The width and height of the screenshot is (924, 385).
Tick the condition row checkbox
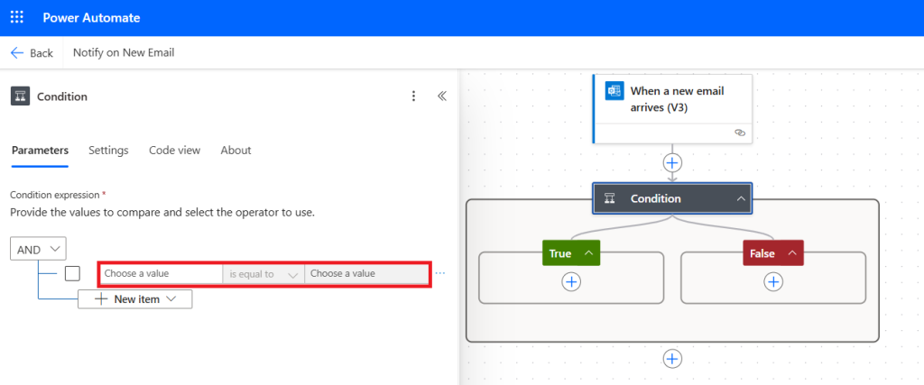[73, 273]
